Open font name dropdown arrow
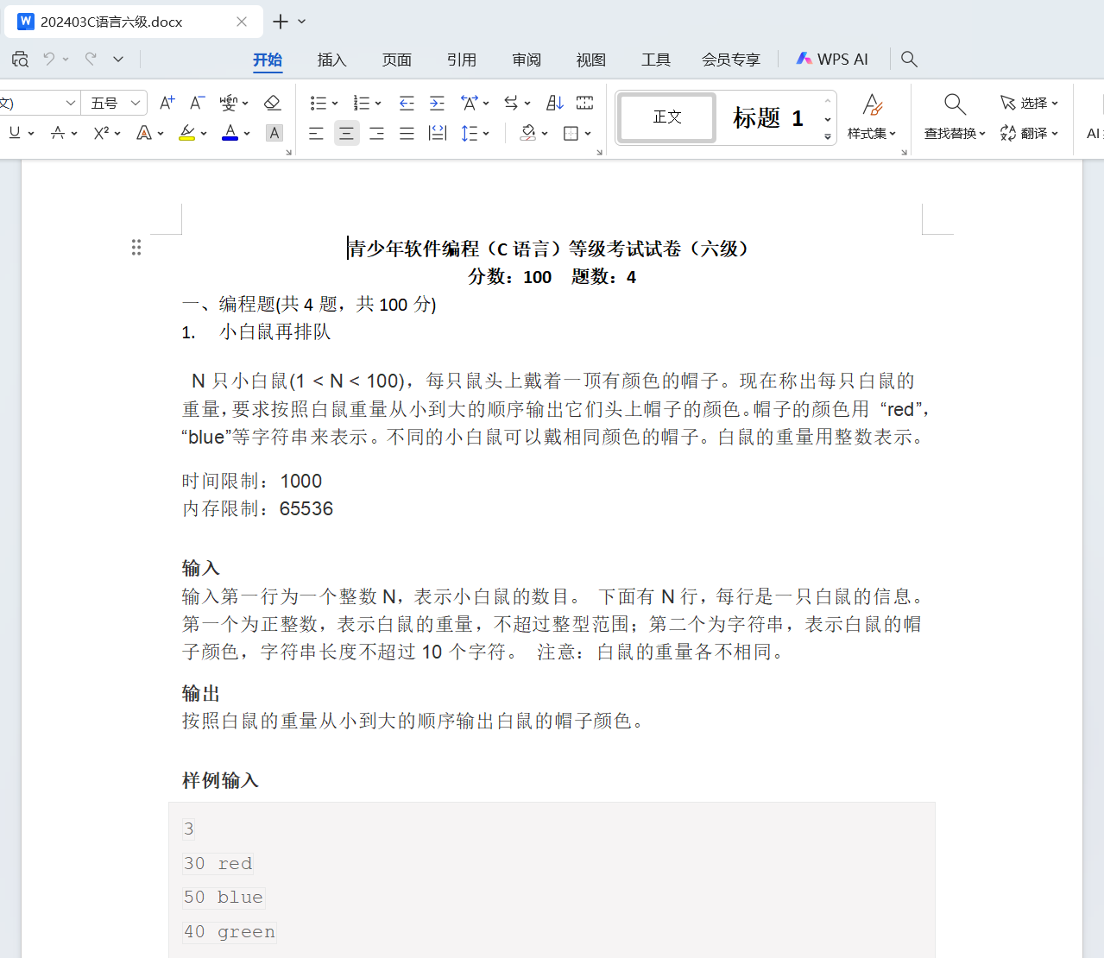Screen dimensions: 1104x958 [70, 103]
